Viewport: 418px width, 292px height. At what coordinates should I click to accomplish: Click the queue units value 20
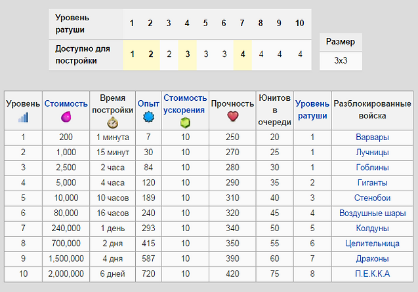274,137
